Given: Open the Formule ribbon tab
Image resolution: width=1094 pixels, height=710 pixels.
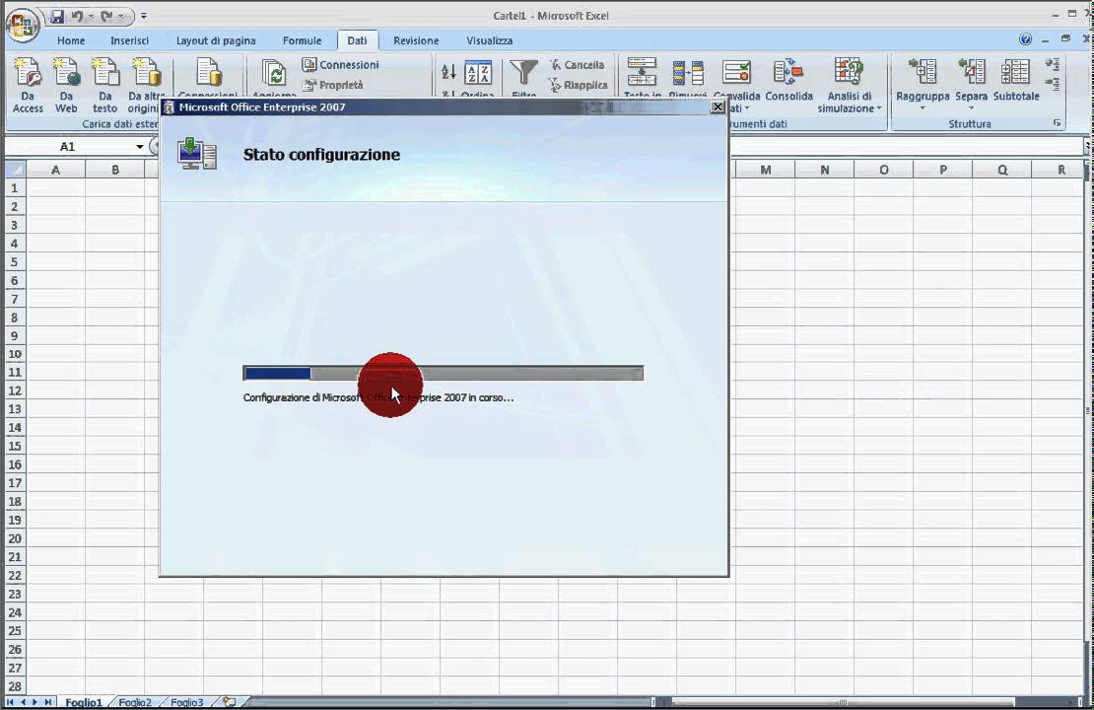Looking at the screenshot, I should (x=303, y=40).
